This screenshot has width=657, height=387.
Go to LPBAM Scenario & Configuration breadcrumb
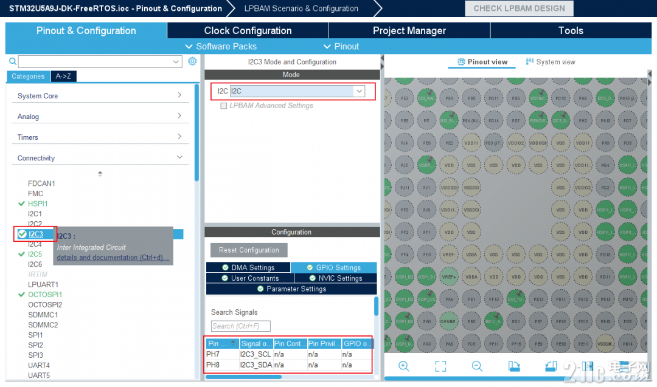coord(301,9)
